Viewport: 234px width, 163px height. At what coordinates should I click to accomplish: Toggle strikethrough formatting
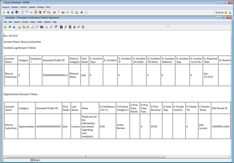pyautogui.click(x=74, y=27)
